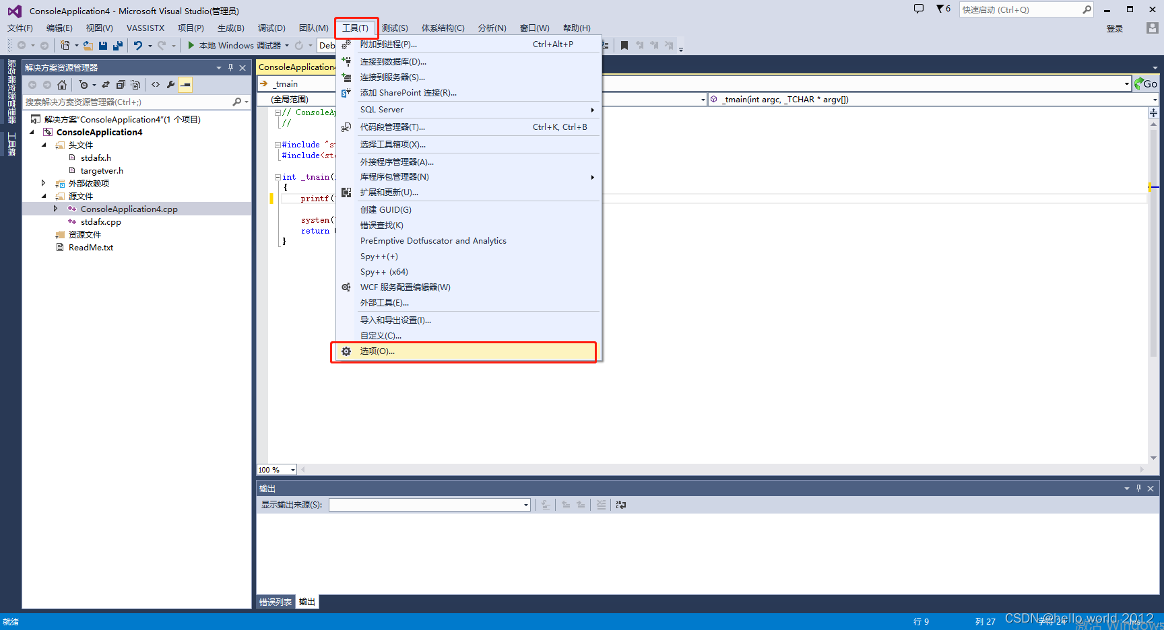Open the 工具(T) menu
Screen dimensions: 1164x630
pyautogui.click(x=356, y=28)
